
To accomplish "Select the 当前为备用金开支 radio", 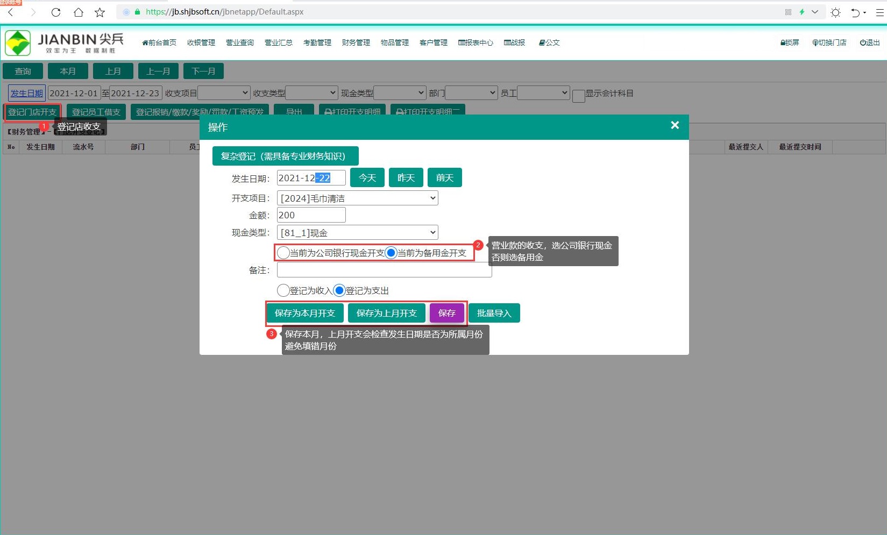I will [391, 253].
